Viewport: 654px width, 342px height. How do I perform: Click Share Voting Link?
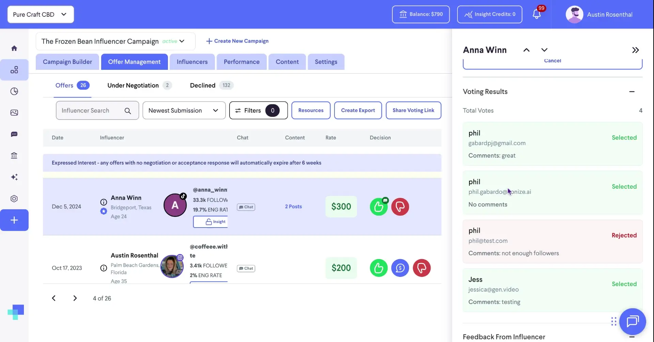[414, 110]
